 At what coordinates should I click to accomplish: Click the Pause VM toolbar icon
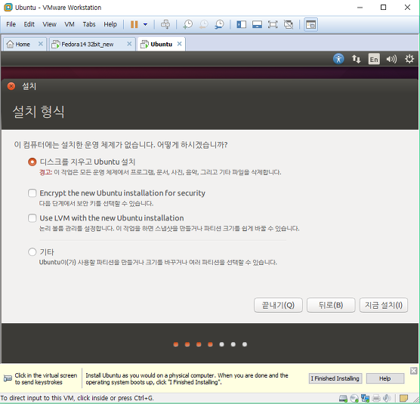pyautogui.click(x=134, y=24)
